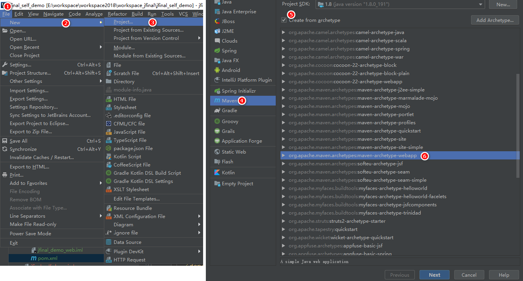Click the Save All disk icon

pos(5,141)
